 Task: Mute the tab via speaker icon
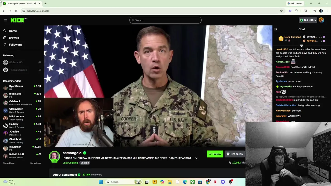[35, 3]
